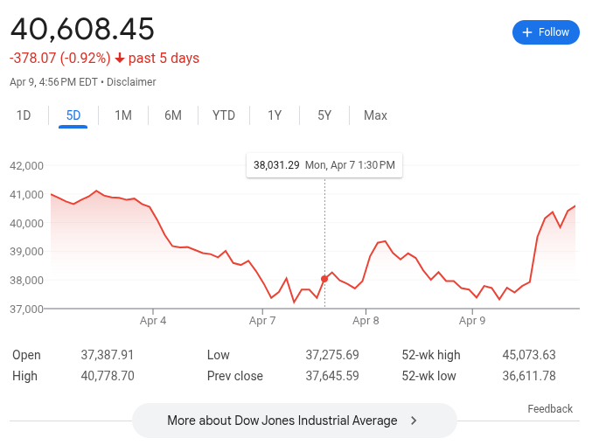Click the chevron arrow beside More about Dow Jones

(414, 421)
